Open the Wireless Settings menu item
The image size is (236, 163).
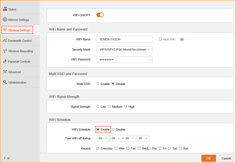point(17,30)
